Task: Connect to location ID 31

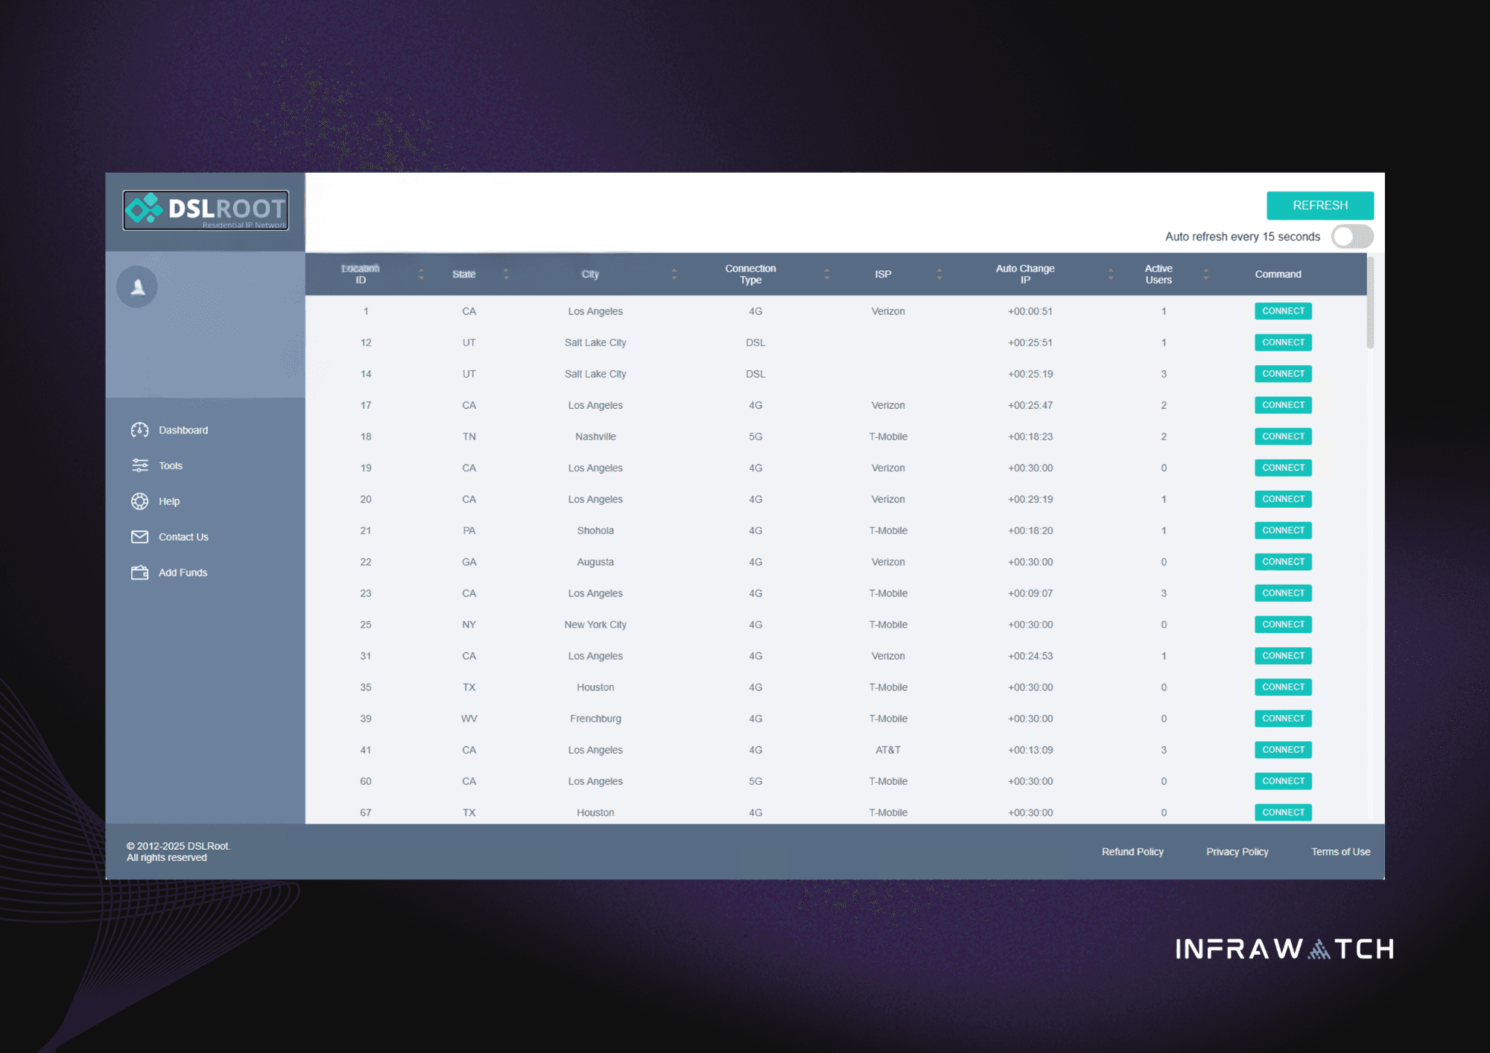Action: (1283, 655)
